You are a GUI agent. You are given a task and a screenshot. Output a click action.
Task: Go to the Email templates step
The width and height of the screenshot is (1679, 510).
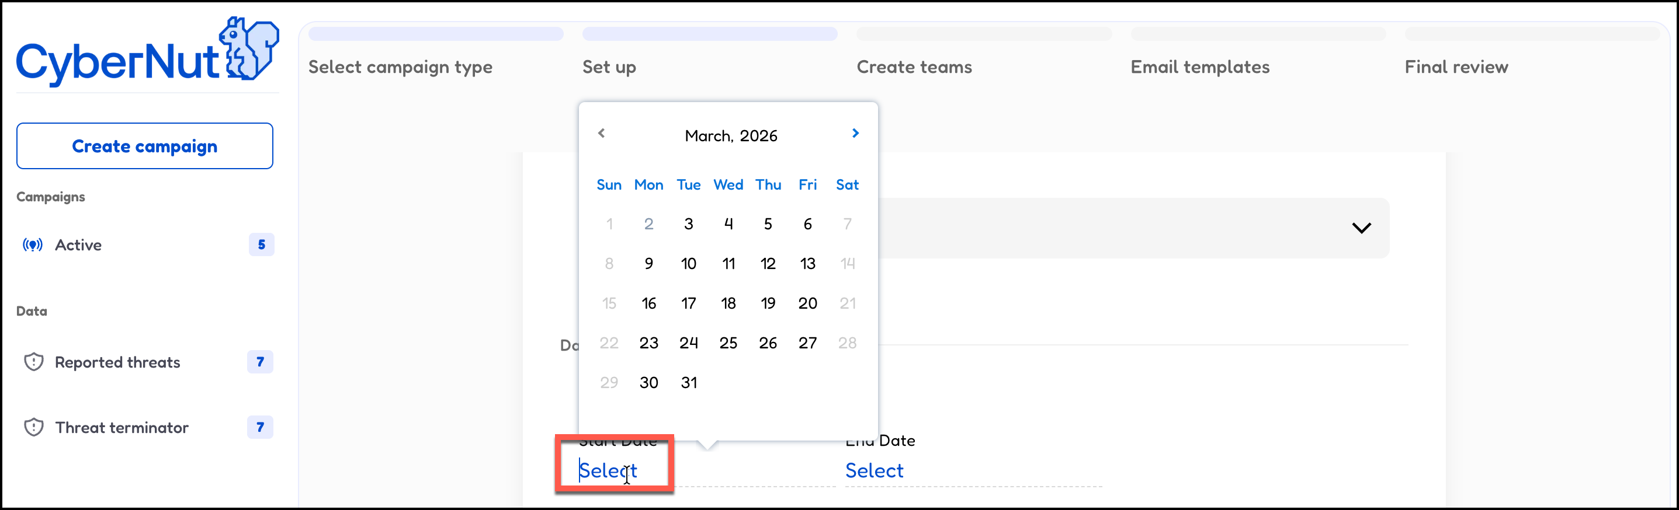point(1200,67)
